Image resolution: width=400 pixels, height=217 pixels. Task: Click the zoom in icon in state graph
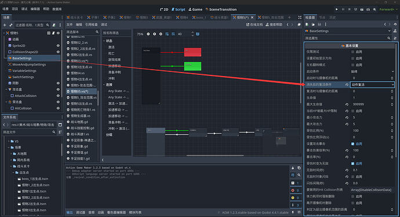point(161,34)
